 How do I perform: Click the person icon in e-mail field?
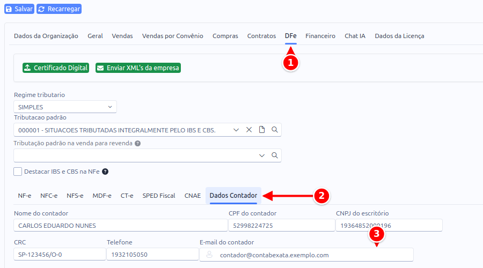(209, 255)
